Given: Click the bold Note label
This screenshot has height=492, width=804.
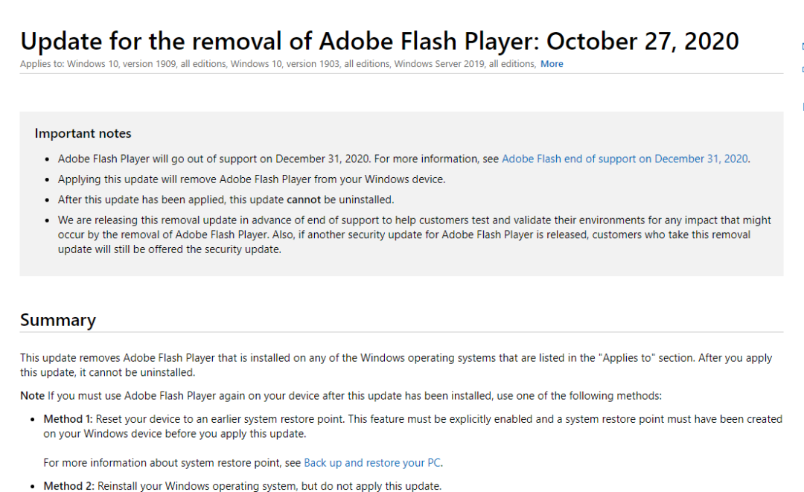Looking at the screenshot, I should tap(32, 396).
